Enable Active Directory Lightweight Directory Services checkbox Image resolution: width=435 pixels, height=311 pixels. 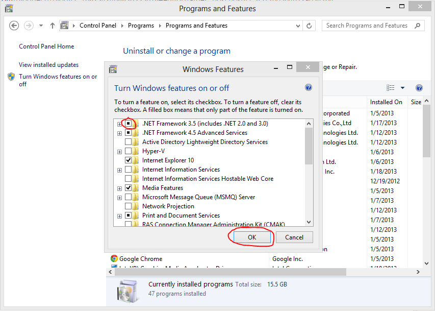click(x=128, y=142)
